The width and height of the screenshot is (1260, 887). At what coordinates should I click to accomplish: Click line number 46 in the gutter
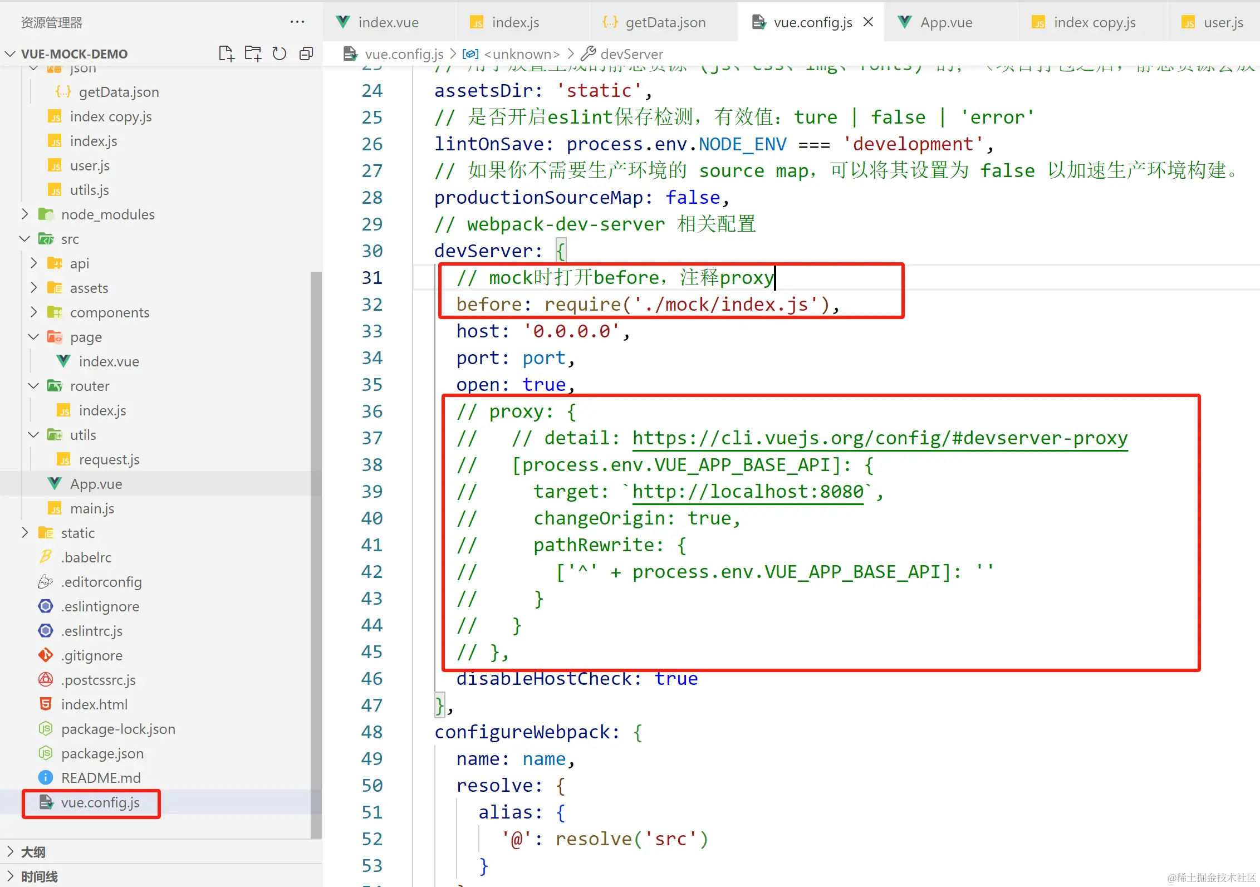coord(372,678)
